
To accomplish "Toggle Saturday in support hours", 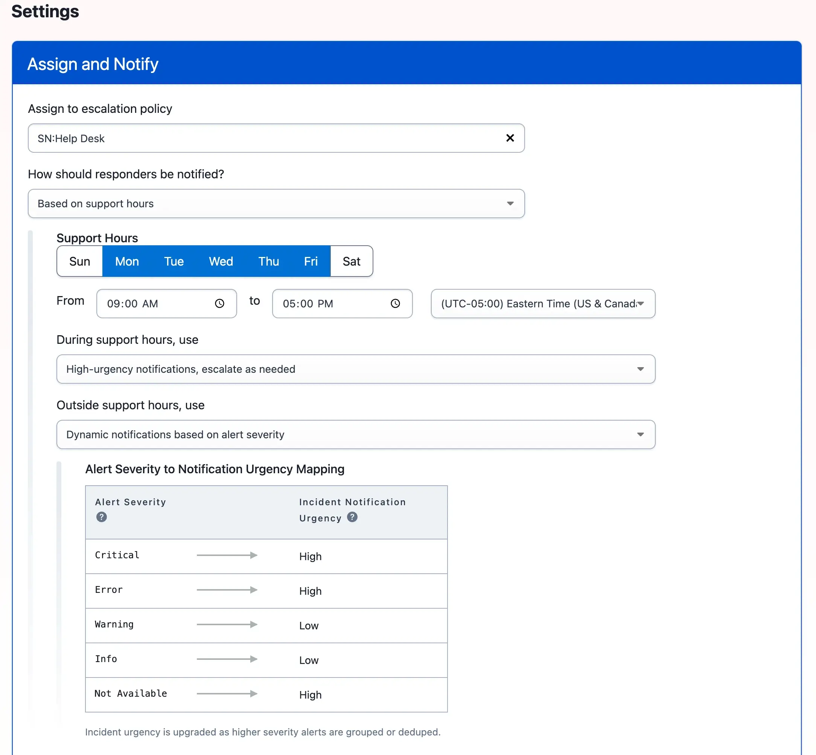I will [x=351, y=261].
